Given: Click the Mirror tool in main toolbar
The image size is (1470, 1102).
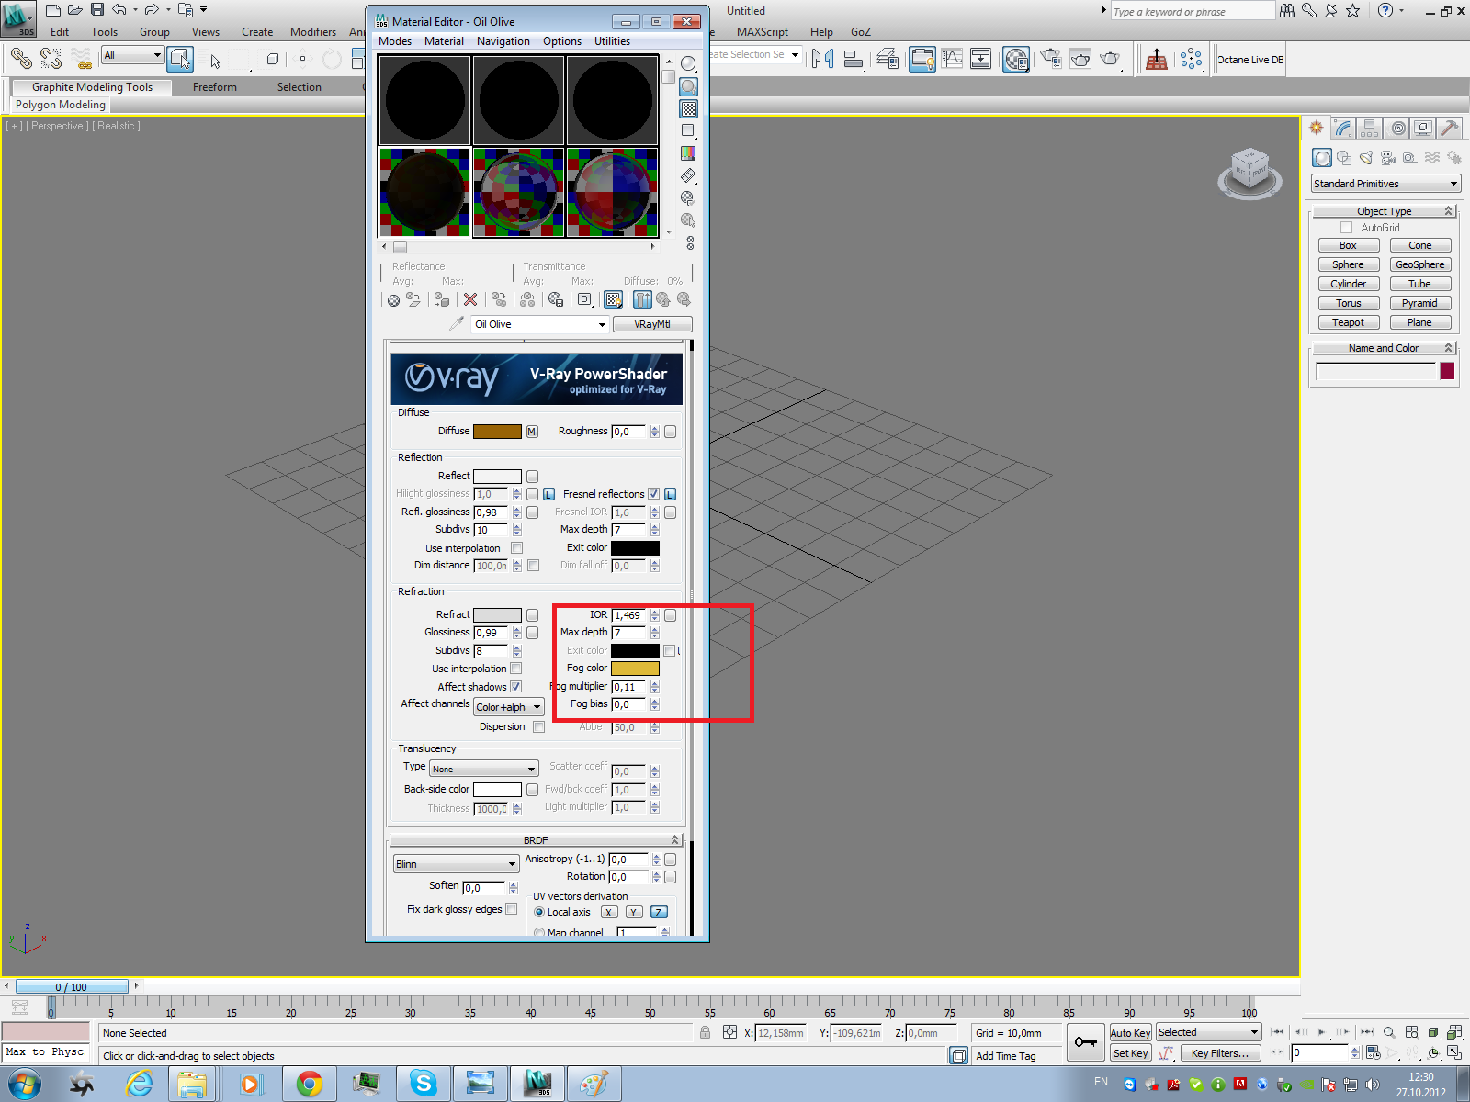Looking at the screenshot, I should pyautogui.click(x=822, y=60).
